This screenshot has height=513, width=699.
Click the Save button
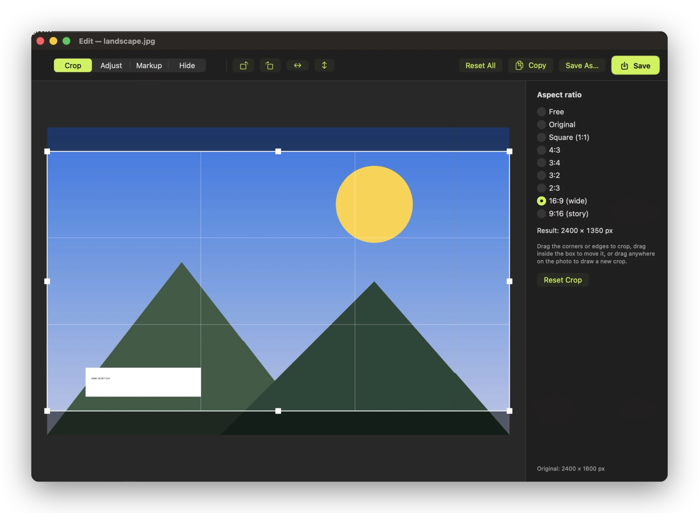635,65
